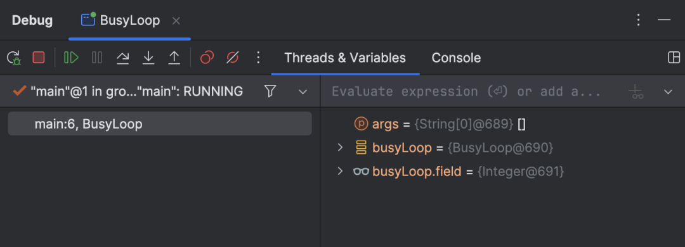Viewport: 685px width, 247px height.
Task: Toggle the debug layout settings icon
Action: click(x=674, y=58)
